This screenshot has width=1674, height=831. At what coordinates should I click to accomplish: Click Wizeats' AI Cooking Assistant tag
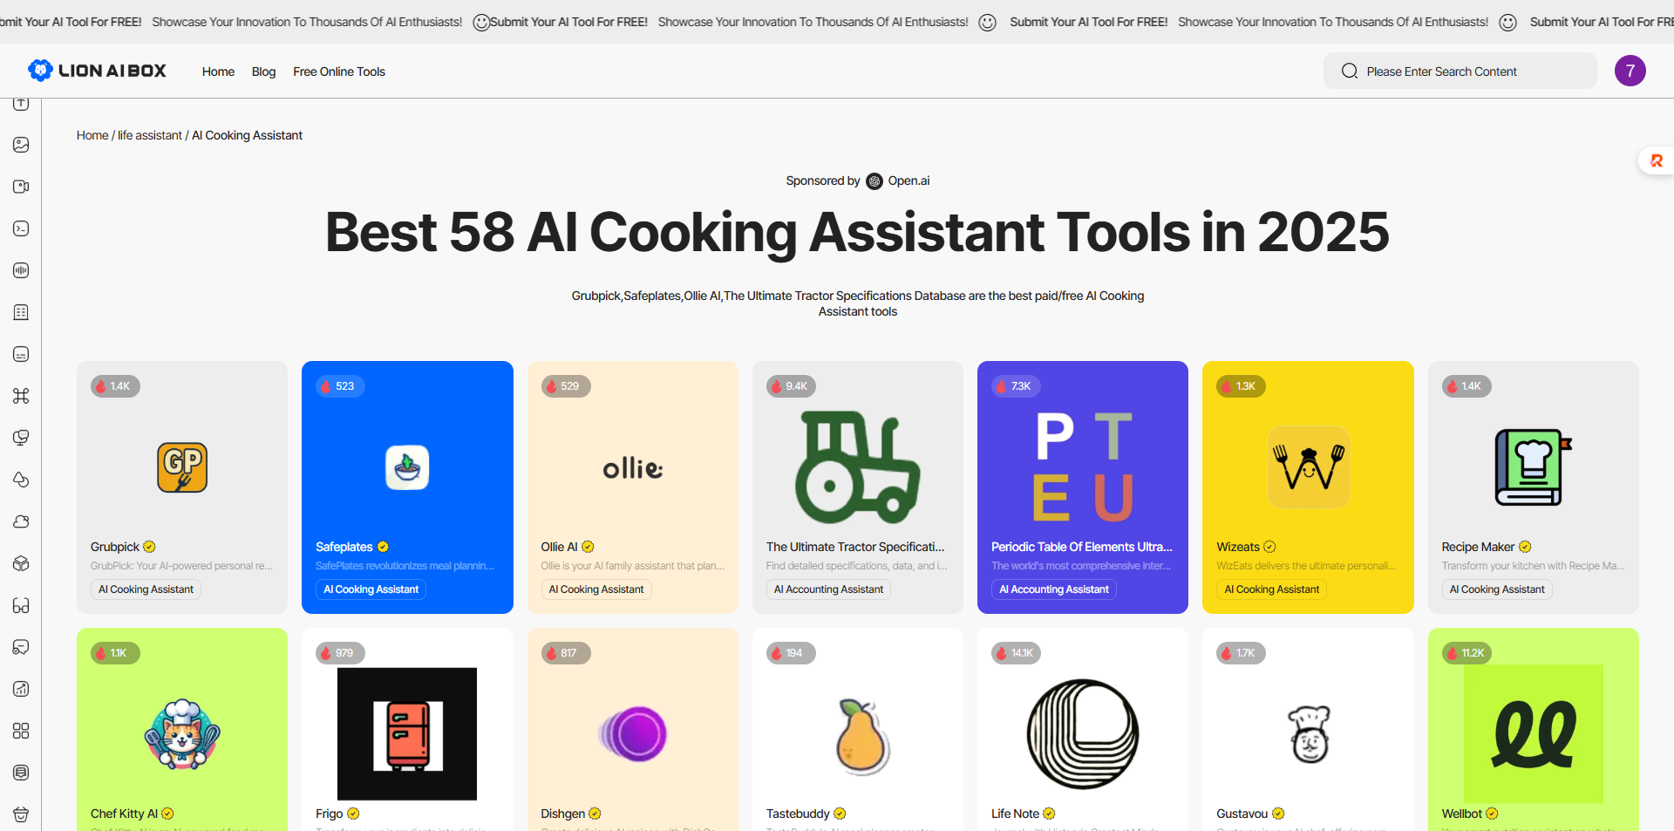[x=1271, y=589]
